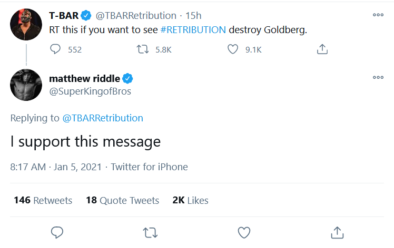The width and height of the screenshot is (394, 248).
Task: Open more options for matthew riddle's tweet
Action: (x=378, y=77)
